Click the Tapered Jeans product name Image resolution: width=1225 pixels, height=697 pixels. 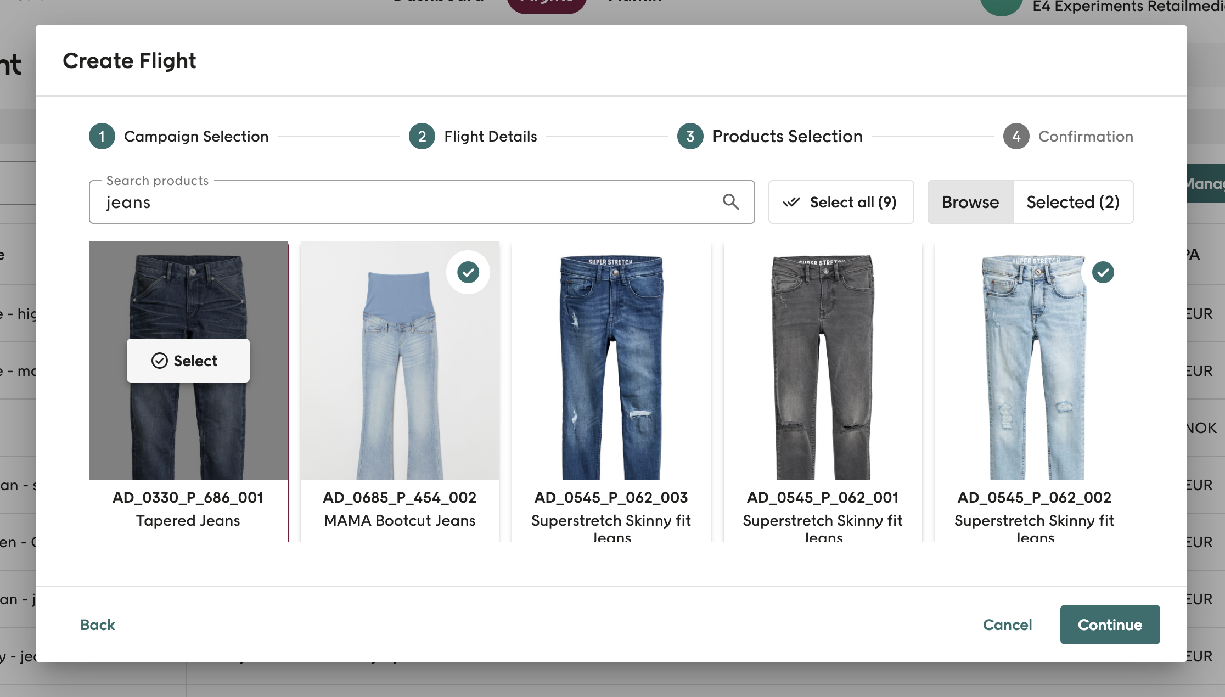(188, 520)
